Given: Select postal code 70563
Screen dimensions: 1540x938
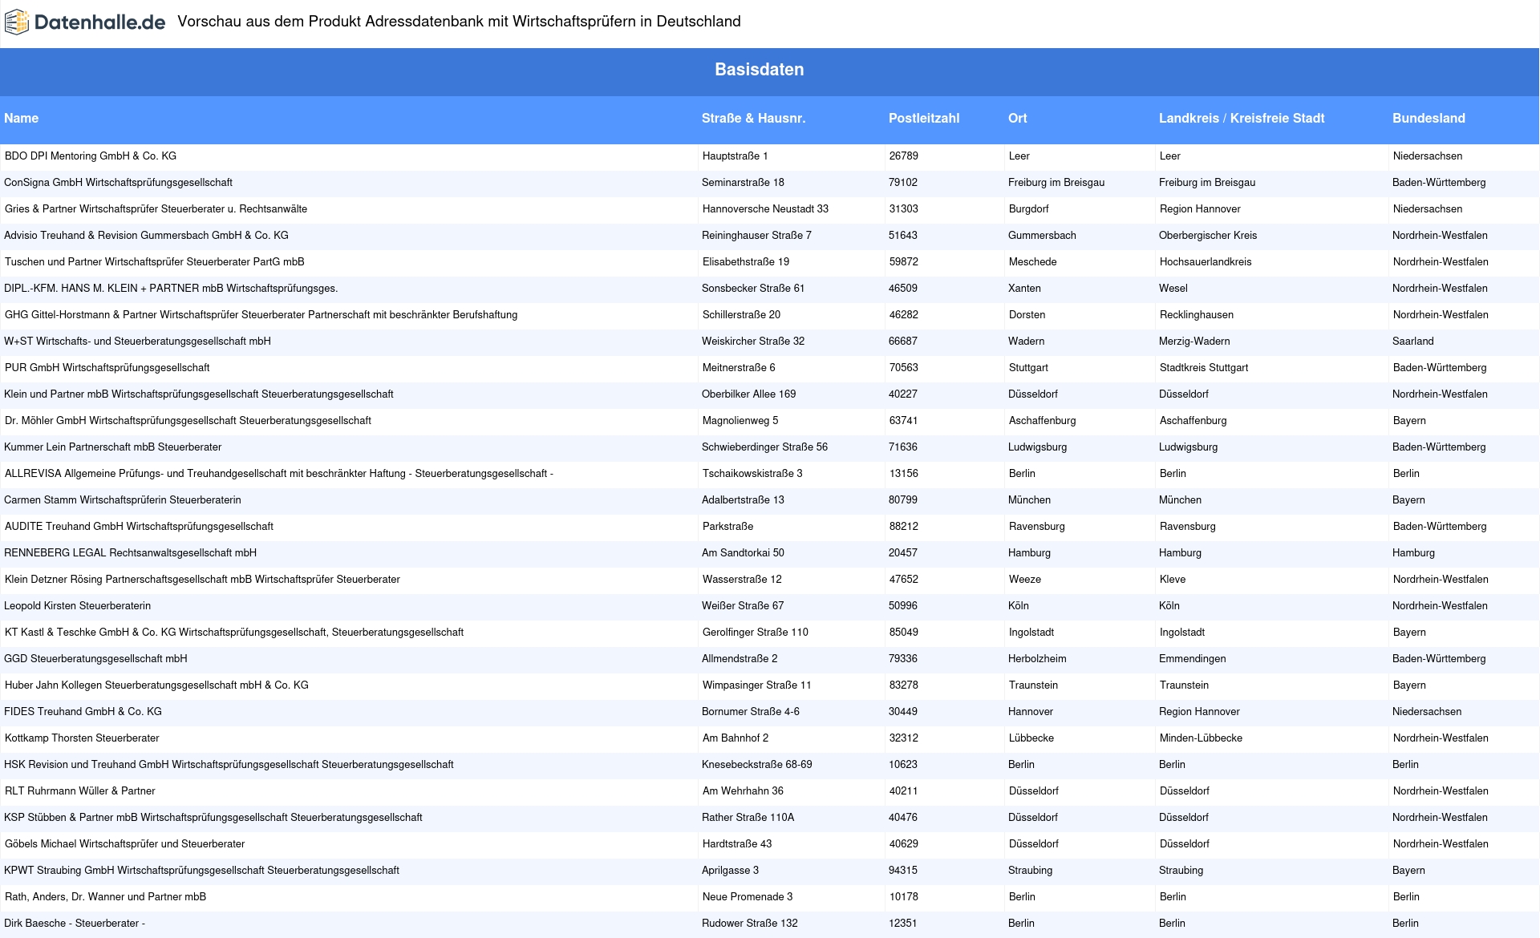Looking at the screenshot, I should click(x=903, y=368).
